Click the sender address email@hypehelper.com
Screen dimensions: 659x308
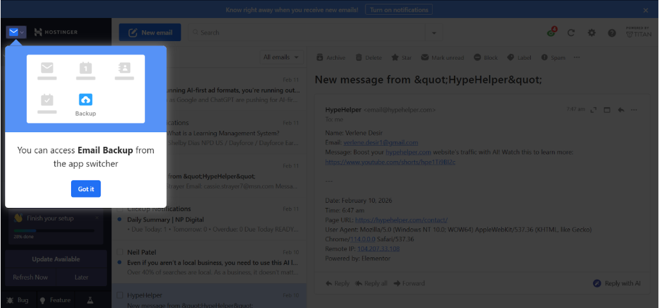pyautogui.click(x=399, y=110)
